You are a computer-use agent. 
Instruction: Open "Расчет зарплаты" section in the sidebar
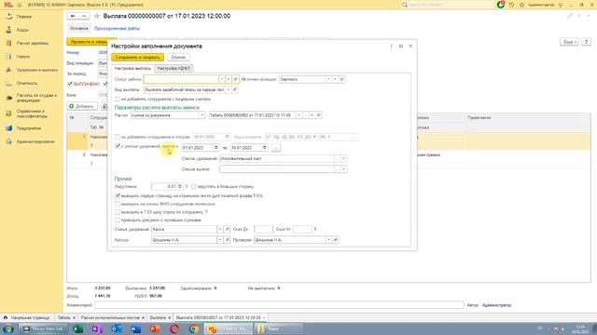tap(33, 44)
